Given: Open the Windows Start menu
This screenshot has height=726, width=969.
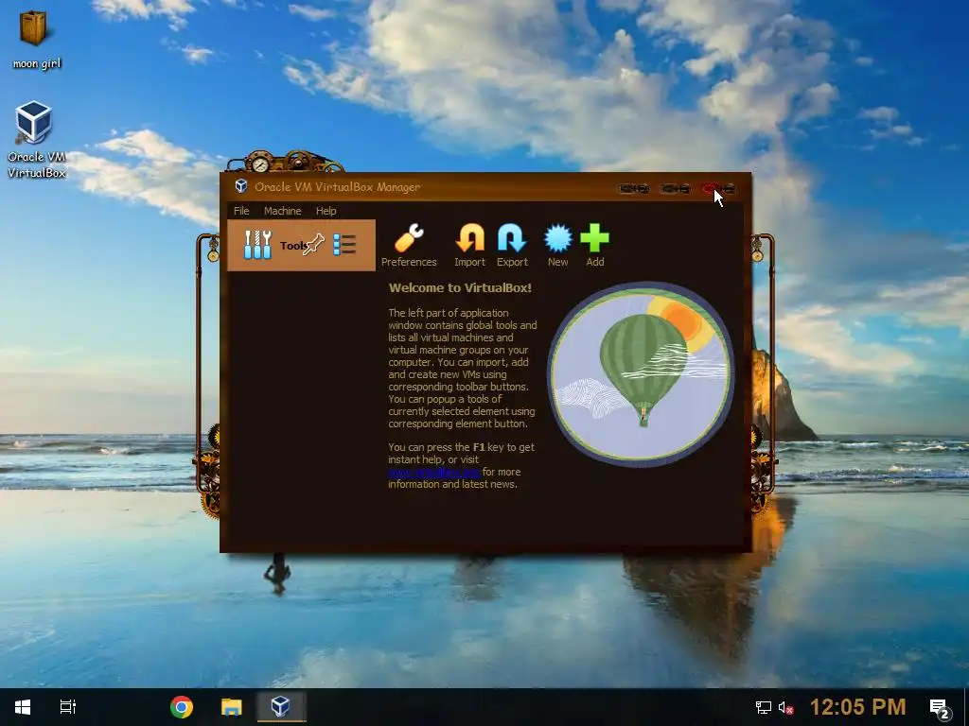Looking at the screenshot, I should (x=23, y=707).
